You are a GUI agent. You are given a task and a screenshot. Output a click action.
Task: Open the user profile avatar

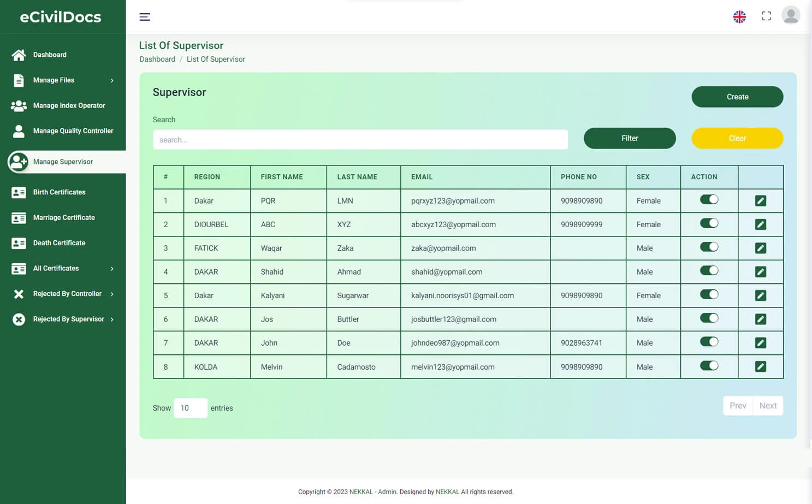pyautogui.click(x=791, y=15)
